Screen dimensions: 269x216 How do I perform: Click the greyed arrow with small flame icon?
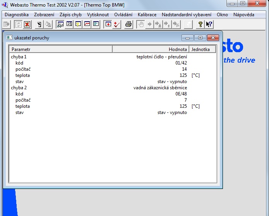click(x=168, y=24)
